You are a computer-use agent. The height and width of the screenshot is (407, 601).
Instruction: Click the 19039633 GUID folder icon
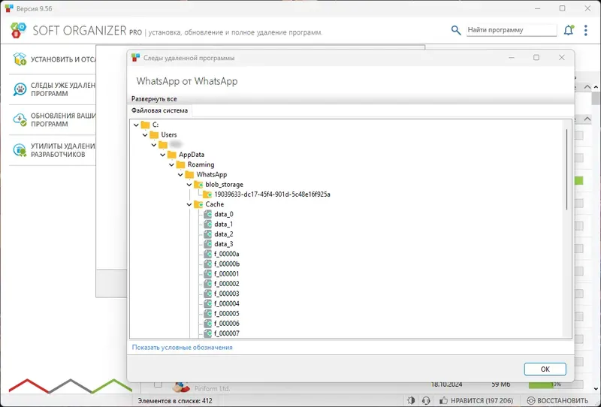(x=207, y=194)
